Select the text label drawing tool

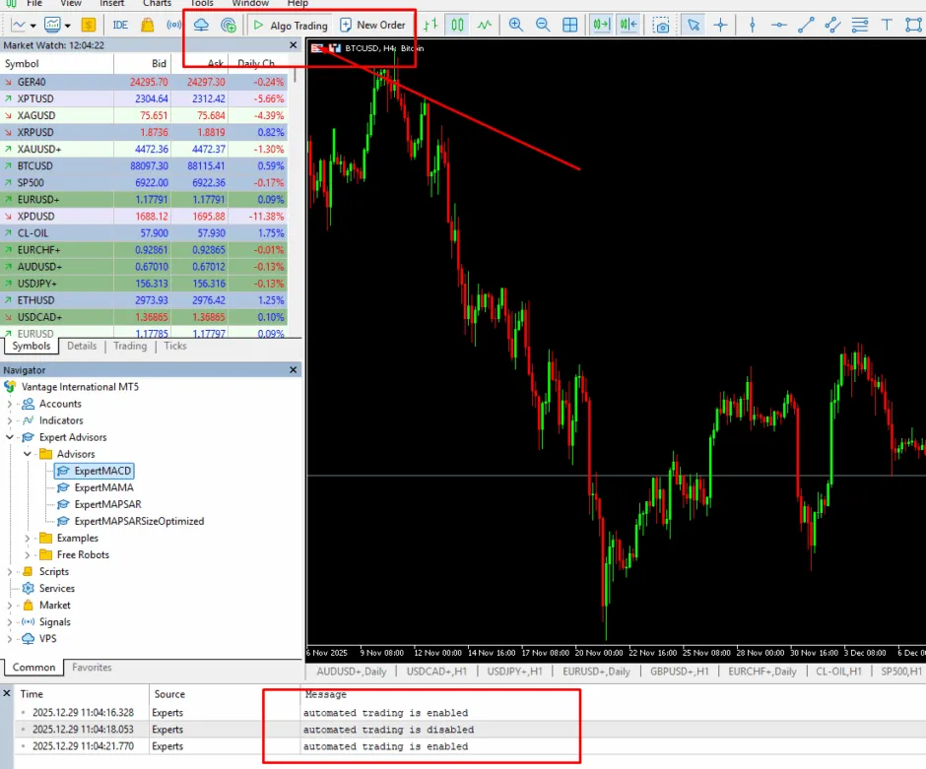pos(887,25)
